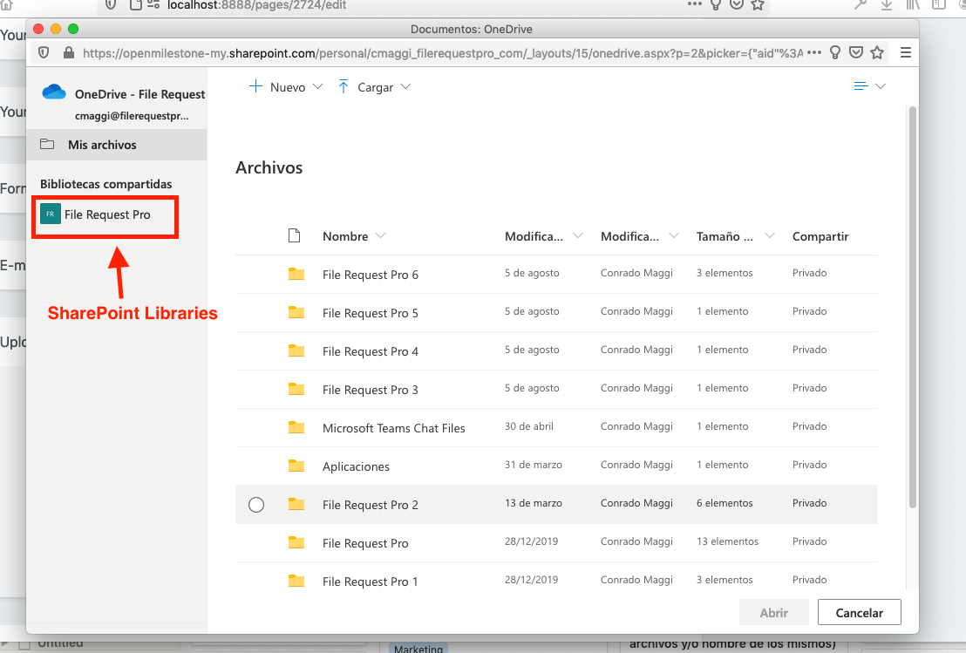Image resolution: width=966 pixels, height=653 pixels.
Task: Open the Microsoft Teams Chat Files folder link
Action: (x=394, y=428)
